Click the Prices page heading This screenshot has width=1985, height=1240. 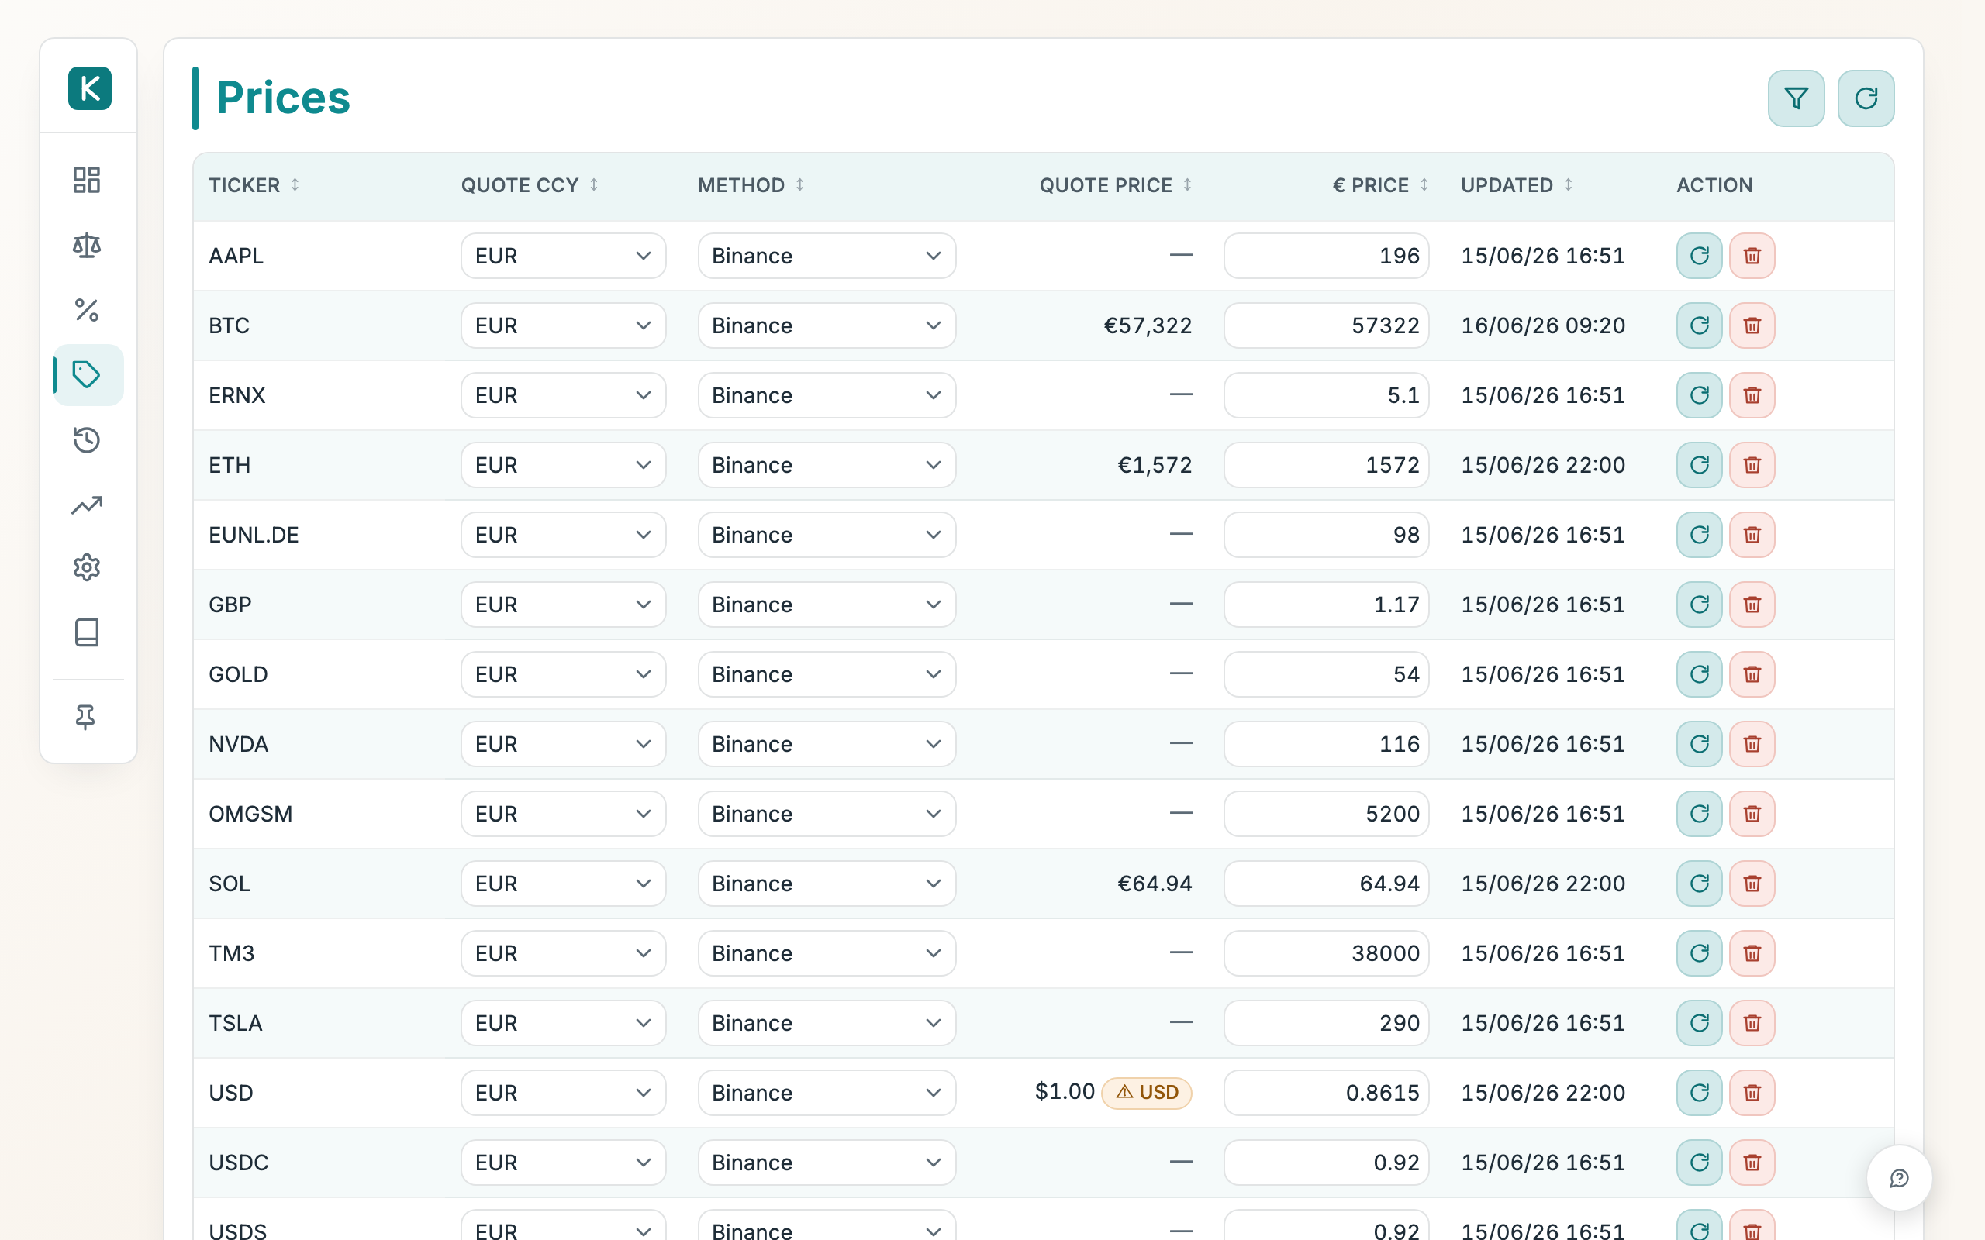283,98
